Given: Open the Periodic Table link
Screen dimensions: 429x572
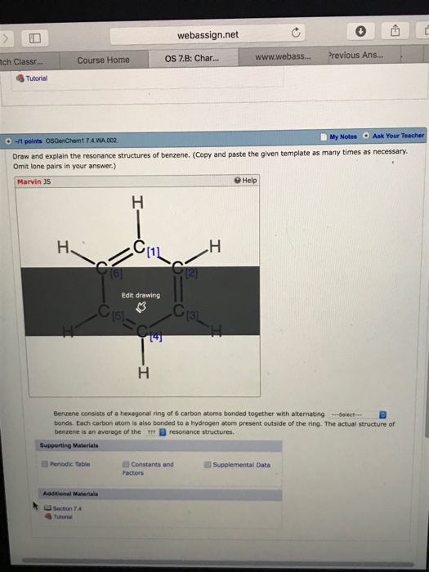Looking at the screenshot, I should 70,464.
